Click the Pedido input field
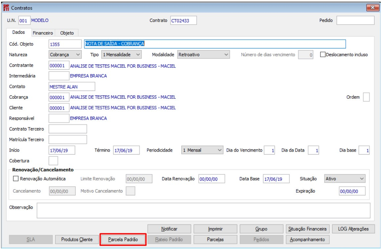This screenshot has width=381, height=249. [355, 20]
